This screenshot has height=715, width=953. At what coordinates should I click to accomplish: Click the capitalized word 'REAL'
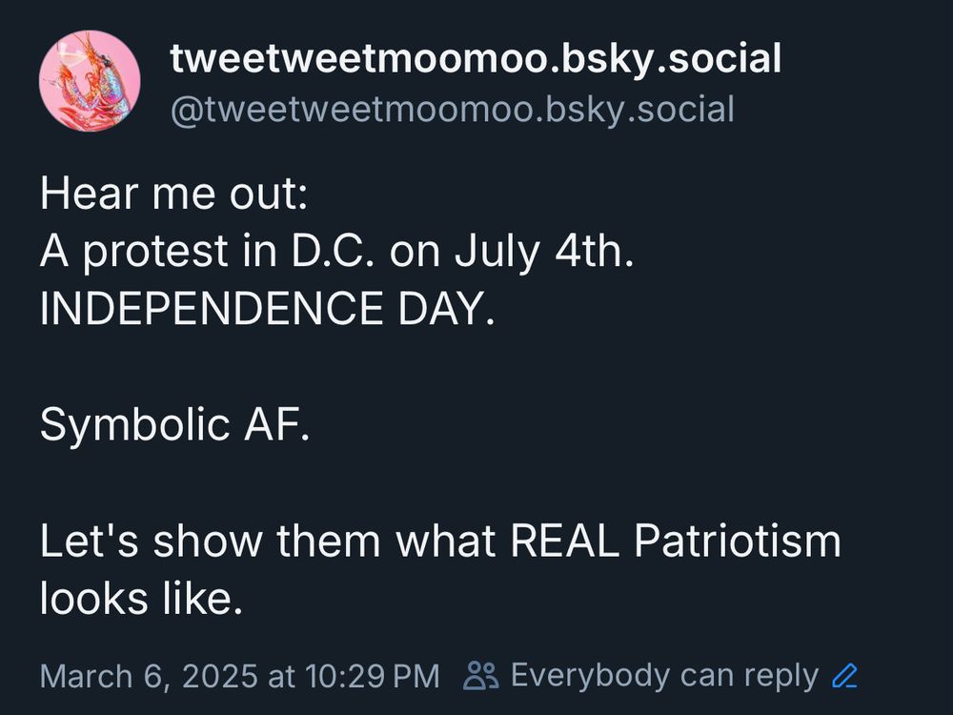point(564,541)
